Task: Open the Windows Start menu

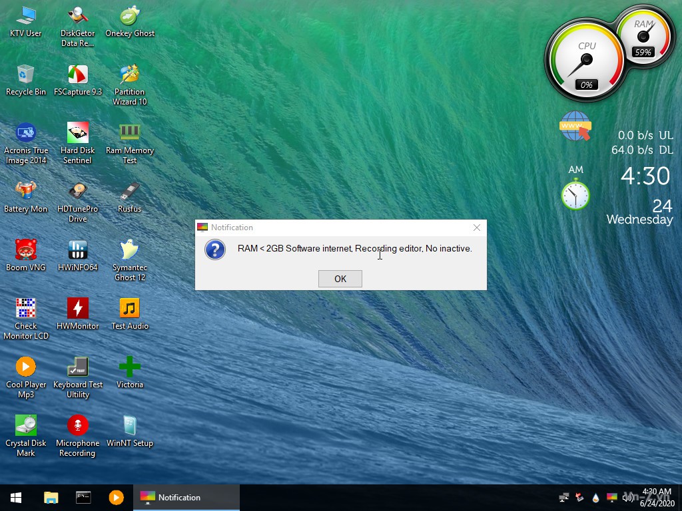Action: (16, 498)
